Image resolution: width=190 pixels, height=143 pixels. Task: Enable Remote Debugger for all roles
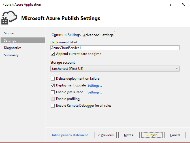[53, 106]
